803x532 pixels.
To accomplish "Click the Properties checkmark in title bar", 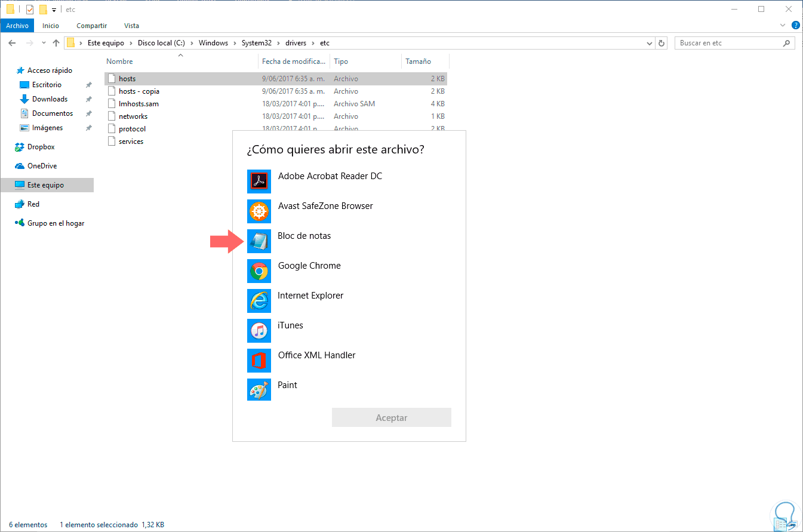I will point(30,10).
